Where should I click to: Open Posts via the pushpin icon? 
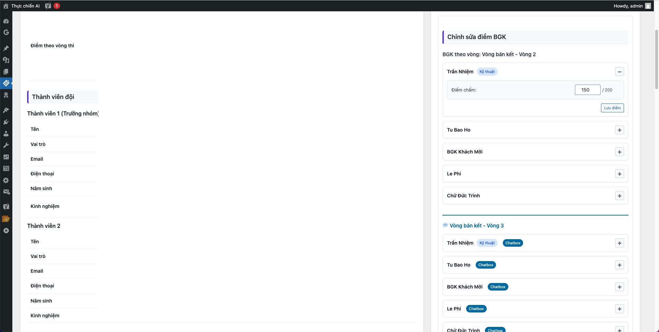pyautogui.click(x=6, y=48)
